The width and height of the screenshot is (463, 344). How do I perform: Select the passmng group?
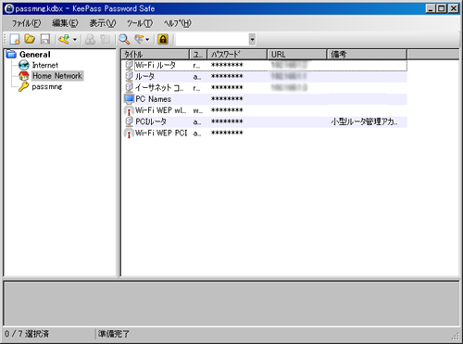tap(47, 87)
